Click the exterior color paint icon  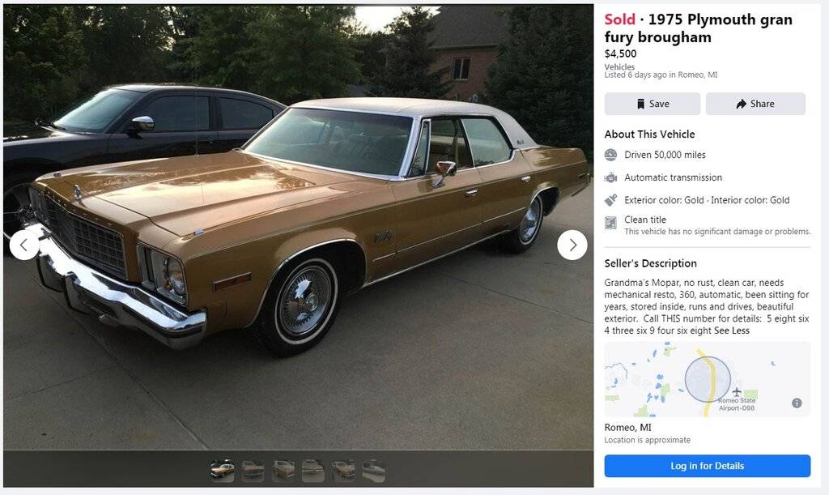pyautogui.click(x=611, y=200)
